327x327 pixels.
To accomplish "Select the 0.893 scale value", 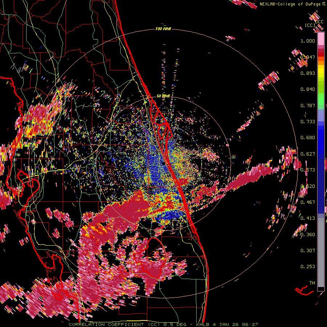I will click(308, 73).
